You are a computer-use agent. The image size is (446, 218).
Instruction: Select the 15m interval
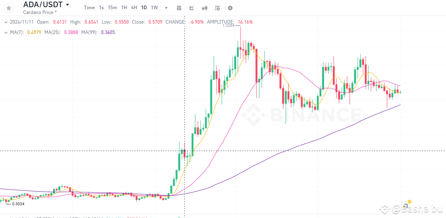coord(113,8)
